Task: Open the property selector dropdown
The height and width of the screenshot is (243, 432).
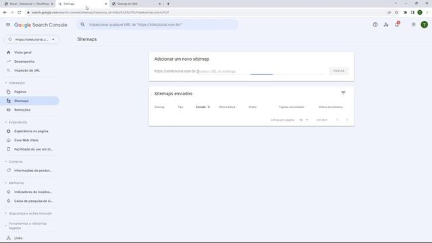Action: coord(32,39)
